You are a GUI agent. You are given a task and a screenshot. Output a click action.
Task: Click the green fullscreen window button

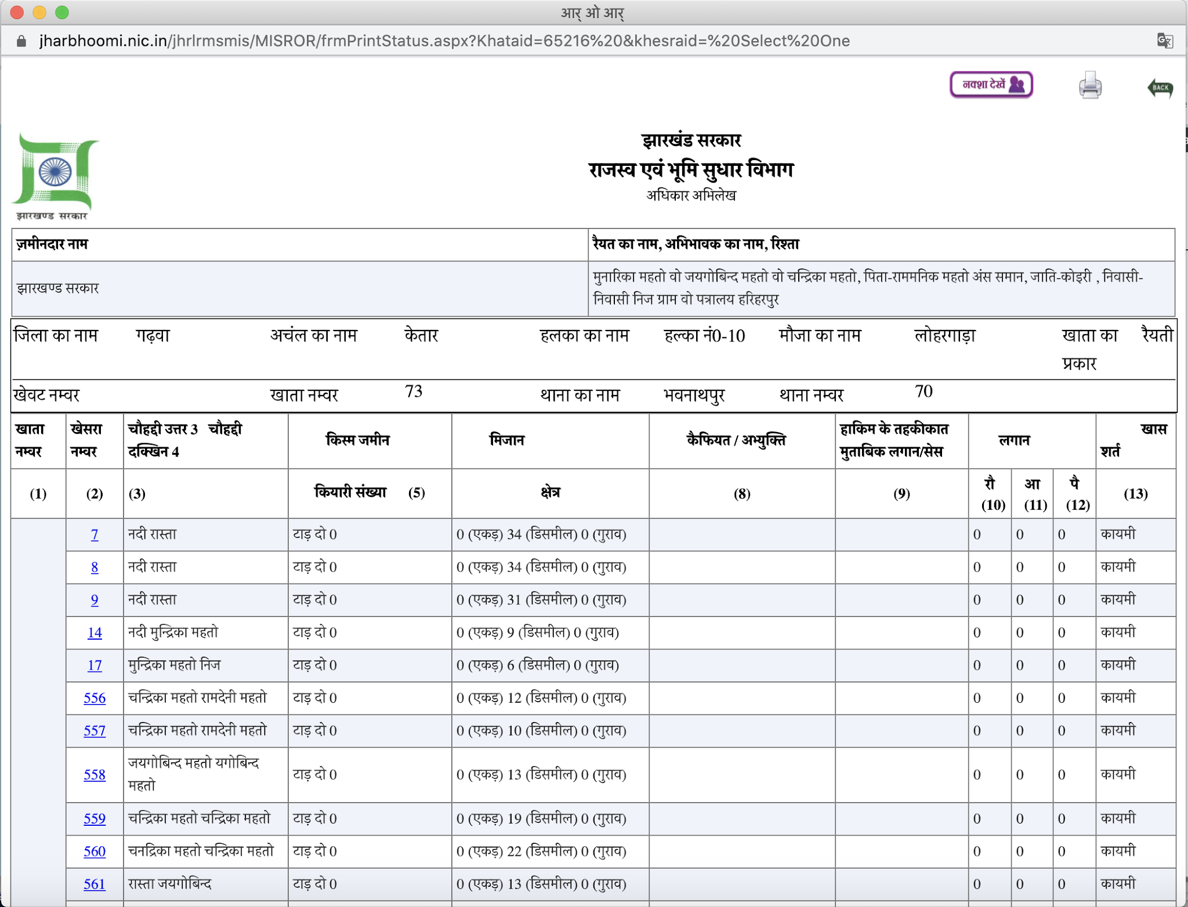coord(62,12)
